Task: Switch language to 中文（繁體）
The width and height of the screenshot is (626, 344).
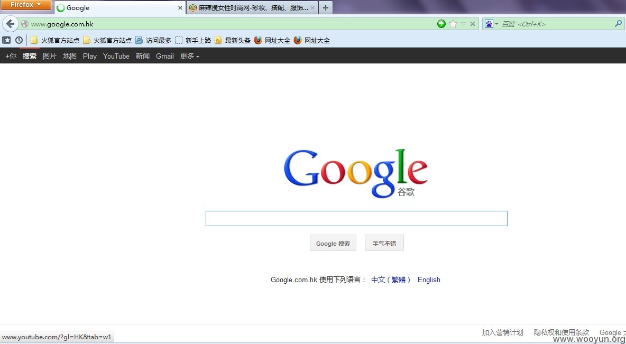Action: 391,280
